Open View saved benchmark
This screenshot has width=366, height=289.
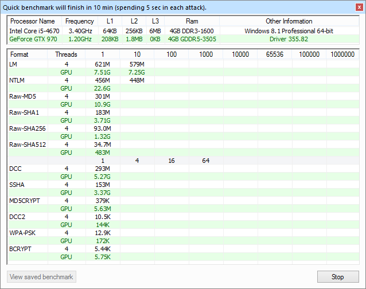point(41,276)
